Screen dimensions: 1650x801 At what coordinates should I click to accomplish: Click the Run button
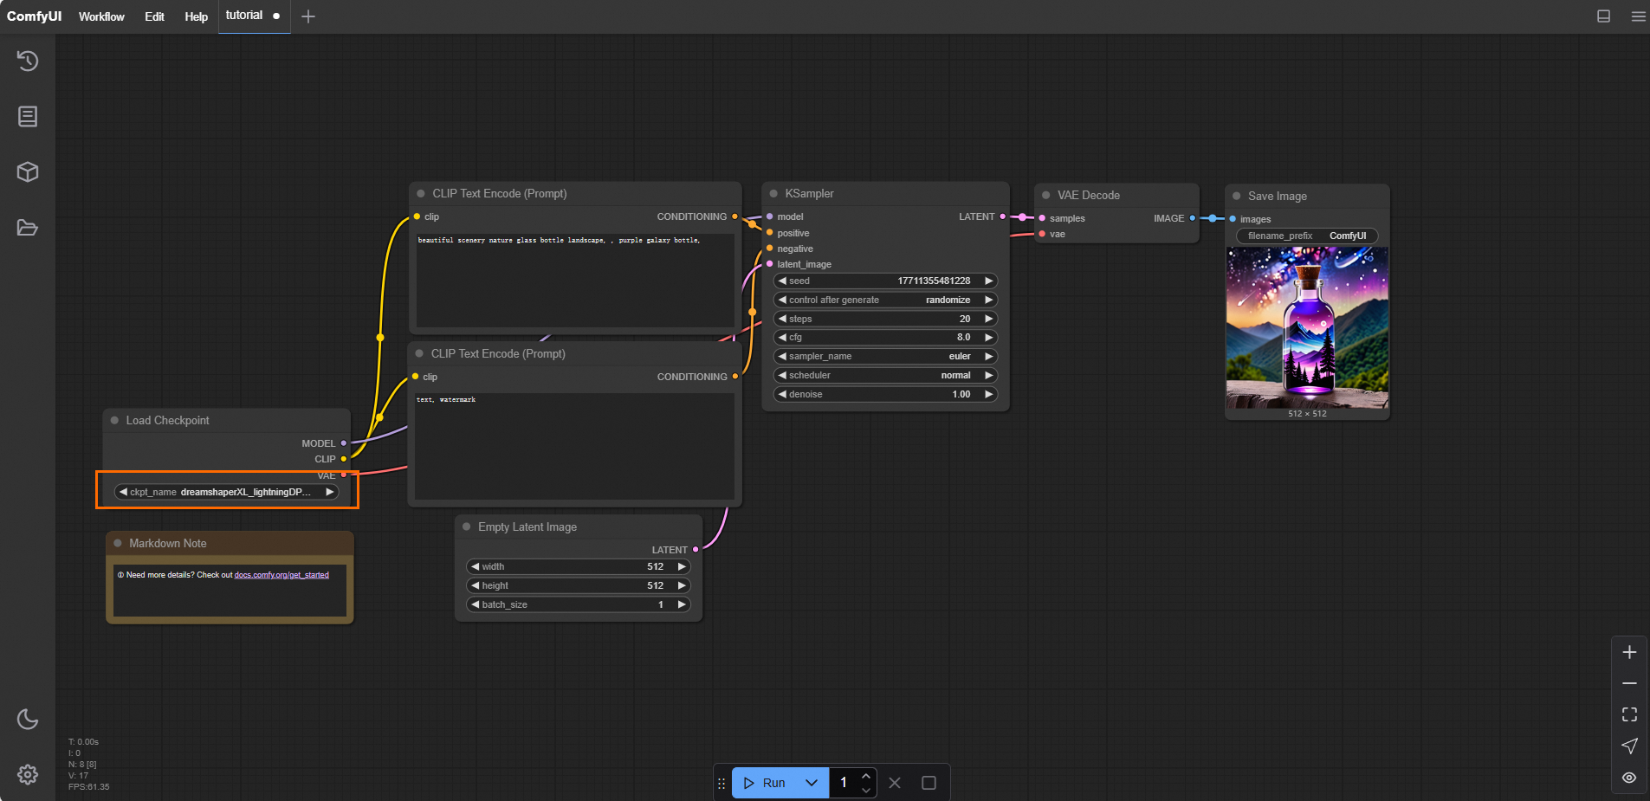pyautogui.click(x=766, y=783)
